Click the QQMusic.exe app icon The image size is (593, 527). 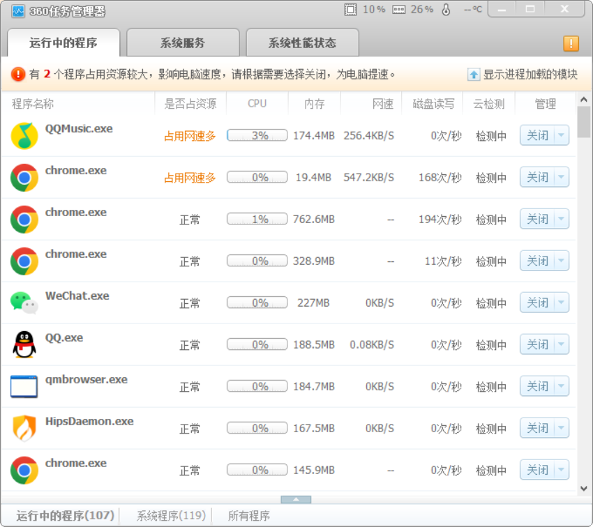[24, 136]
